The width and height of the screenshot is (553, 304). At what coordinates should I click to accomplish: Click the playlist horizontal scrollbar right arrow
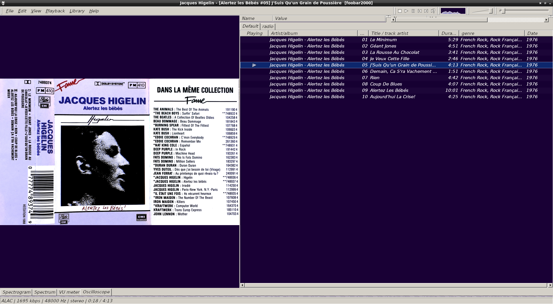point(550,285)
